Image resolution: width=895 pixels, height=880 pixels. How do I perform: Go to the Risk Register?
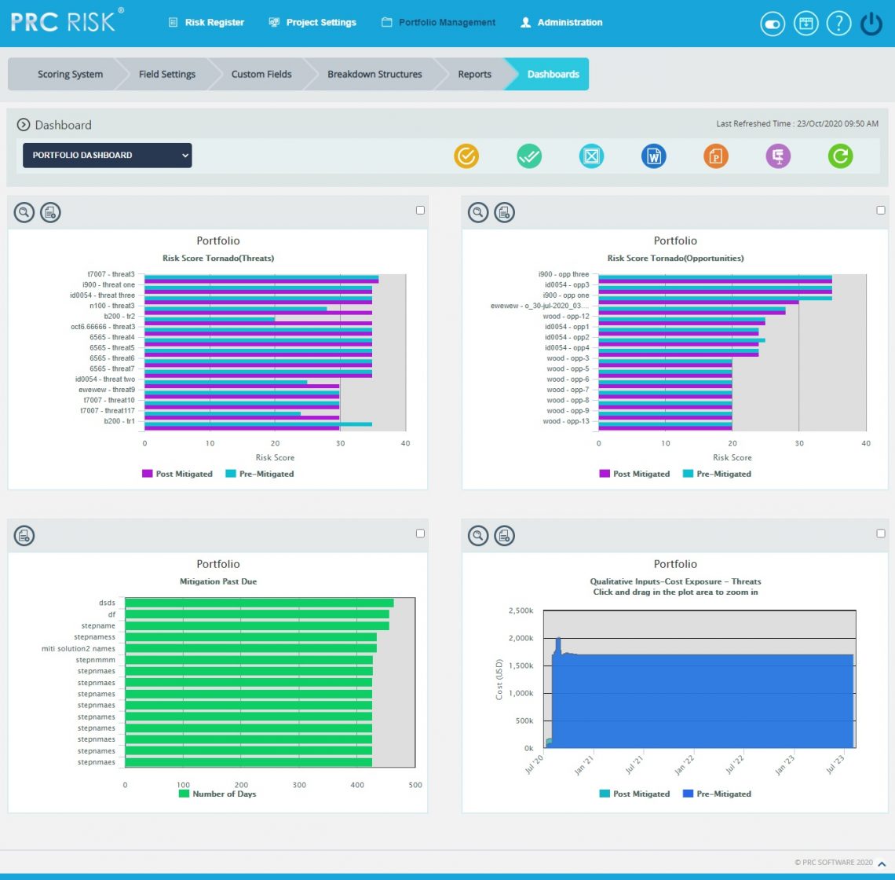(206, 22)
